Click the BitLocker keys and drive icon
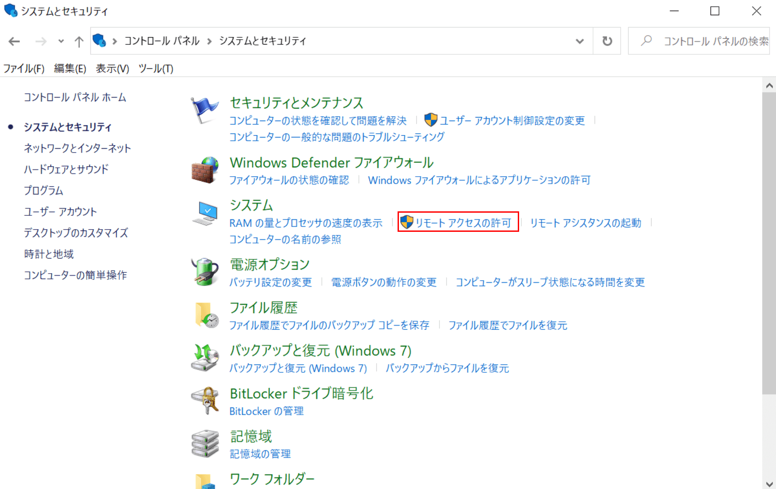The image size is (776, 489). coord(205,400)
